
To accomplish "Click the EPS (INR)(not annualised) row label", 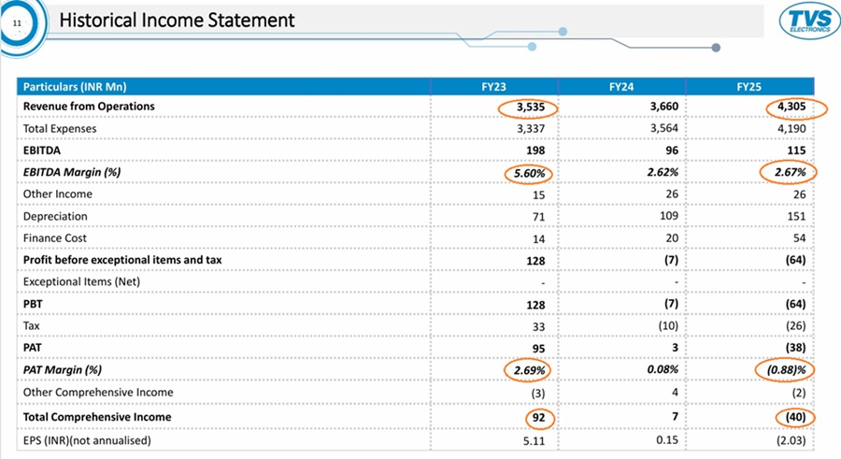I will point(96,437).
